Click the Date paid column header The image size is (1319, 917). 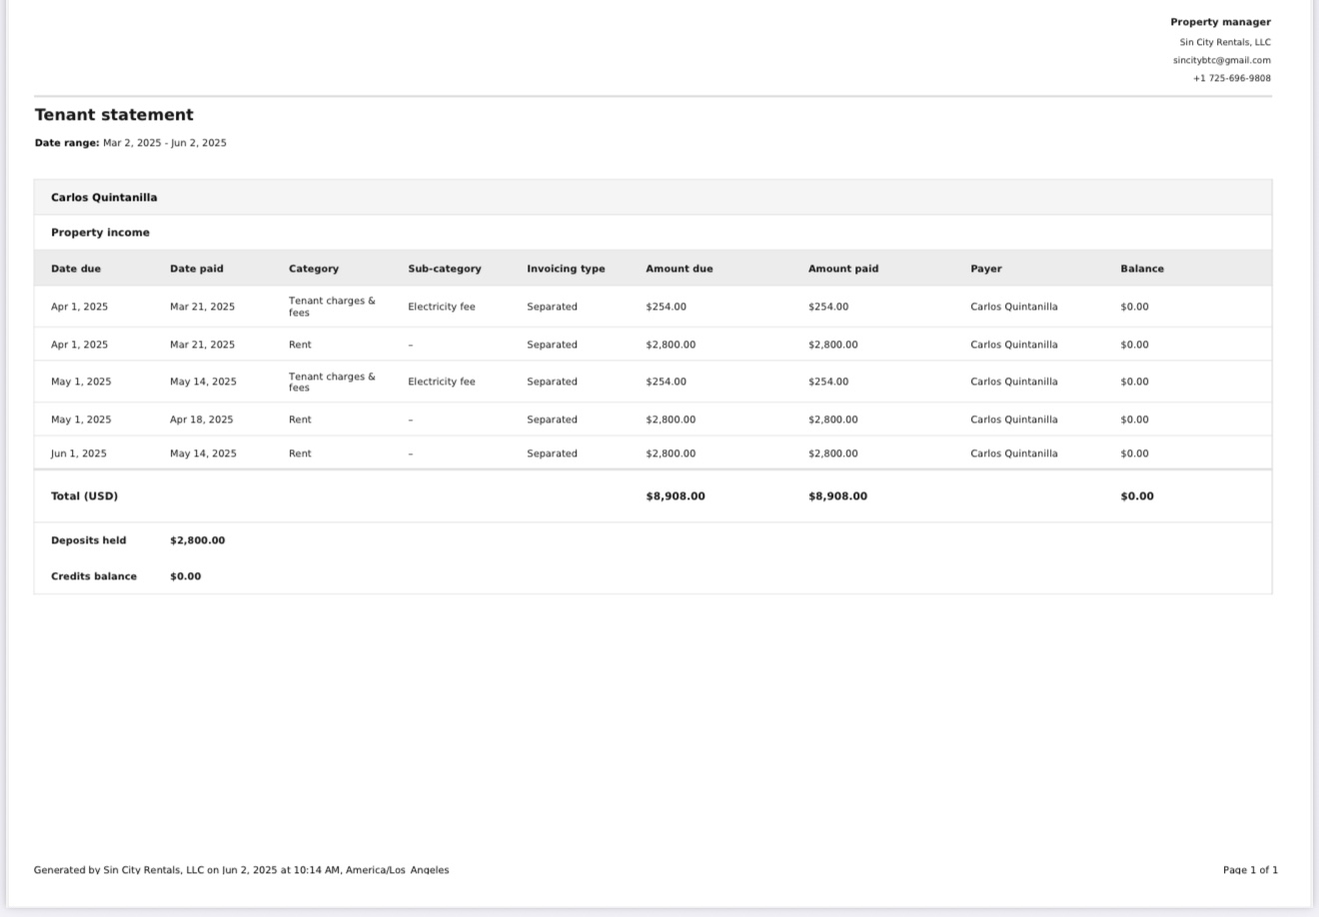point(197,269)
